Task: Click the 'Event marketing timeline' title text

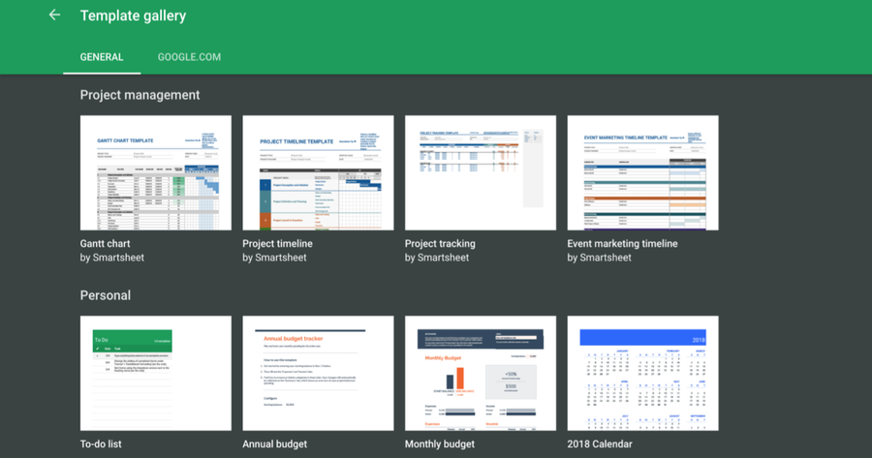Action: (x=622, y=243)
